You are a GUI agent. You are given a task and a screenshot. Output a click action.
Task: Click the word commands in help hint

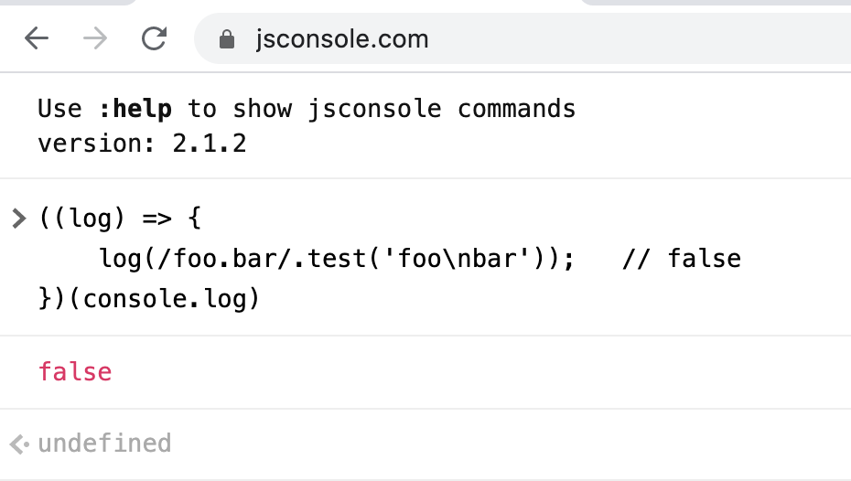tap(516, 109)
